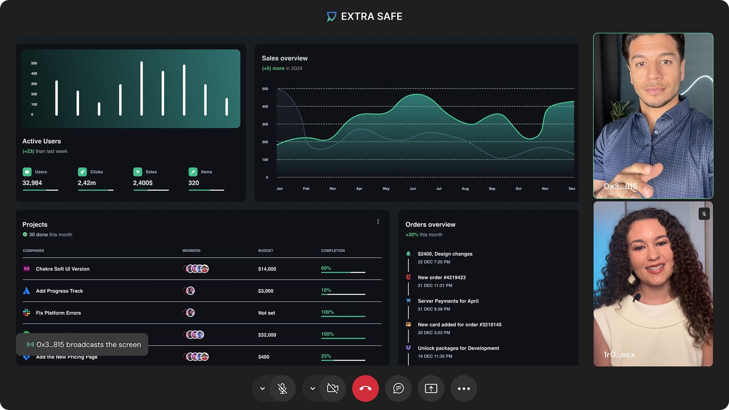Screen dimensions: 729x410
Task: Click the New order #4219423 entry
Action: point(442,278)
